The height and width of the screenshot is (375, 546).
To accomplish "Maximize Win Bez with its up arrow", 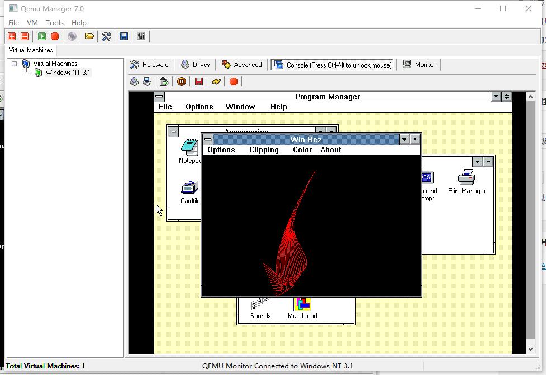I will pyautogui.click(x=415, y=140).
